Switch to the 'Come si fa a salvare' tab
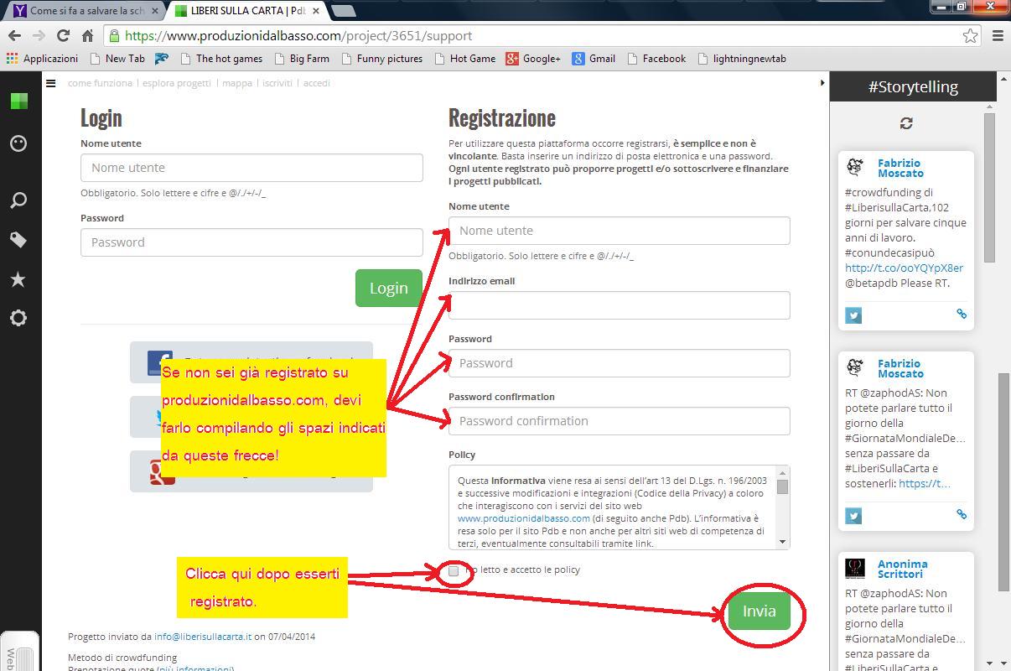The image size is (1011, 671). [84, 11]
